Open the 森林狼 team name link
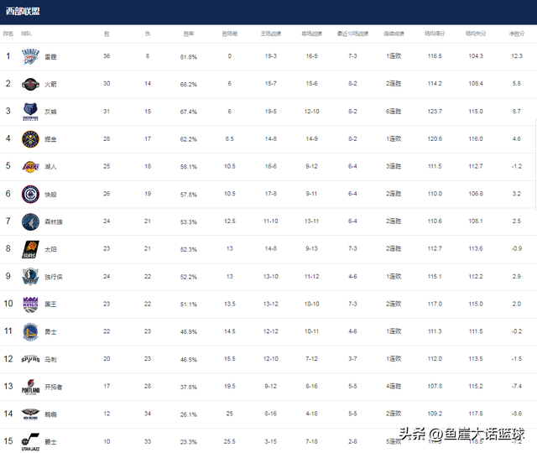 pos(54,221)
